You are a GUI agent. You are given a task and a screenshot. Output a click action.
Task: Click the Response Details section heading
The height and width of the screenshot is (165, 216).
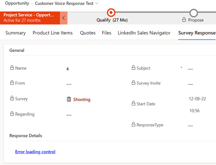coord(26,136)
